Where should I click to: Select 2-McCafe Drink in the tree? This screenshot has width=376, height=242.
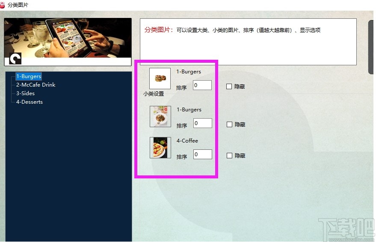point(36,85)
